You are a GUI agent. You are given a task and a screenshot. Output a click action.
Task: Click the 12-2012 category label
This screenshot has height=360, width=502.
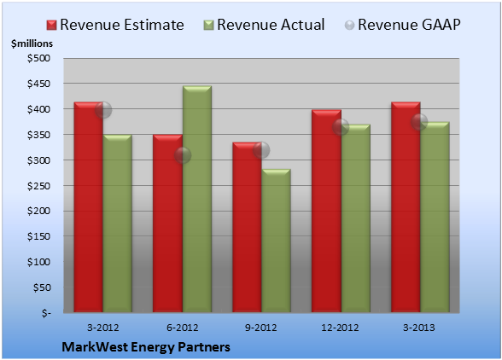pos(340,328)
